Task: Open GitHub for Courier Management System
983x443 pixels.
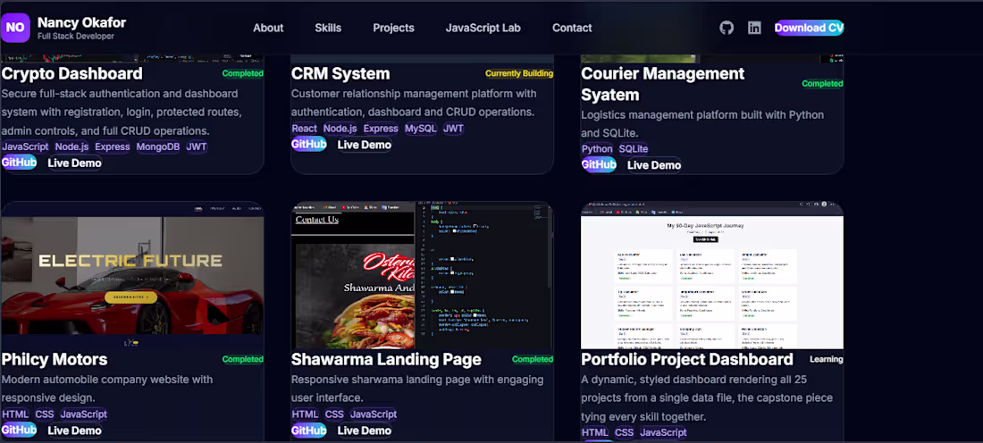Action: click(x=599, y=165)
